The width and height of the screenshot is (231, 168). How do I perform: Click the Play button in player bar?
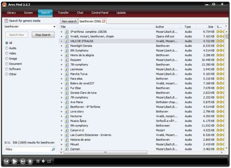pos(15,161)
